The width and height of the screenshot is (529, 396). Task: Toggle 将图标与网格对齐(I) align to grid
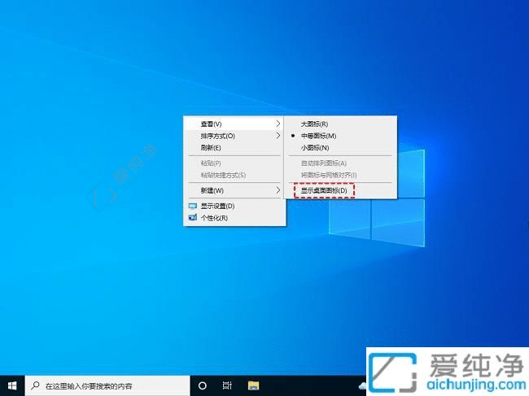click(340, 175)
